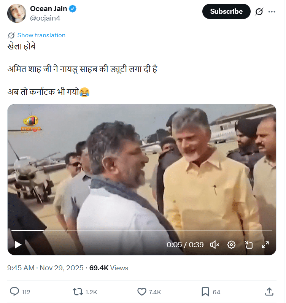Toggle picture-in-picture mode
The height and width of the screenshot is (303, 286).
click(248, 244)
